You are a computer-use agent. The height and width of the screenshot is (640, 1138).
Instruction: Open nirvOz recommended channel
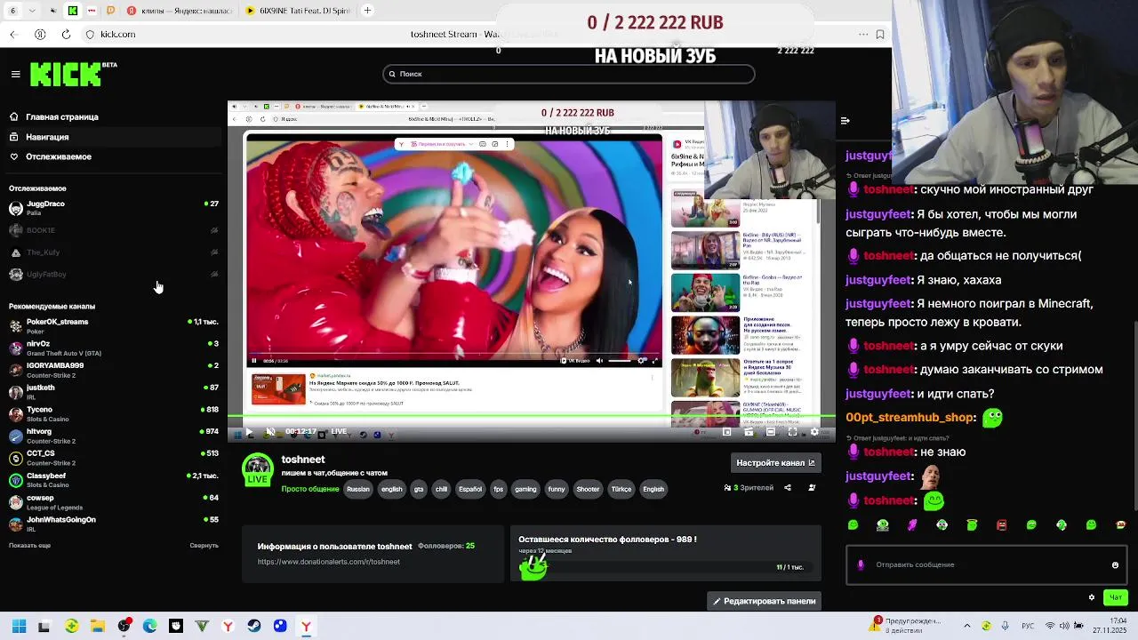pyautogui.click(x=113, y=348)
